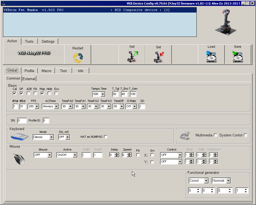256x205 pixels.
Task: Open the keyboard Dly, mS dropdown
Action: tap(67, 137)
